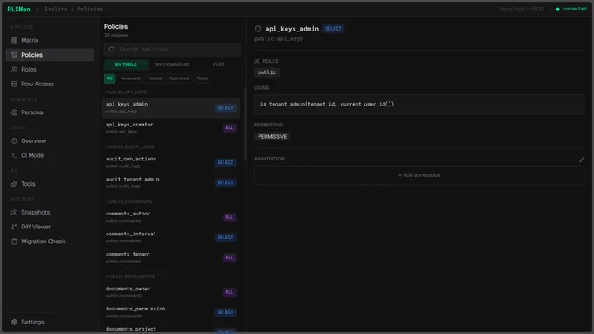Screen dimensions: 594x334
Task: Open the Migration Check clipboard icon
Action: tap(14, 242)
